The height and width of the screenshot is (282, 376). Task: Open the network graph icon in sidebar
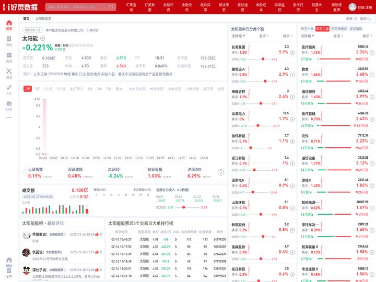pos(9,71)
